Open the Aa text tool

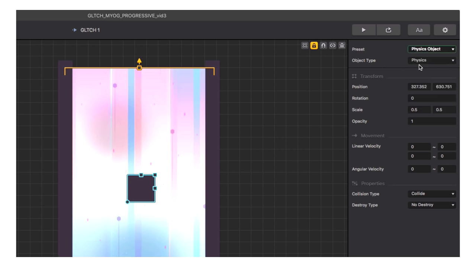[419, 30]
